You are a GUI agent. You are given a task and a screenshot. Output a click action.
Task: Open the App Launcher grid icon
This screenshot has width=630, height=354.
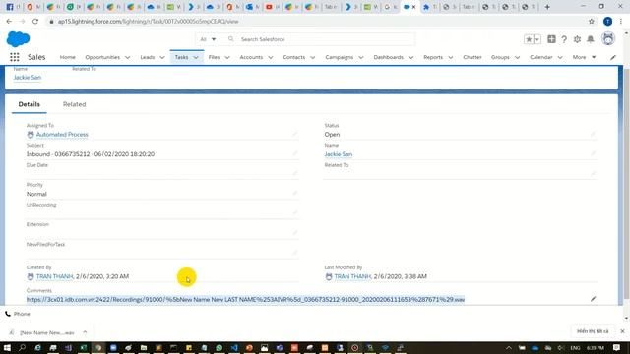click(x=15, y=57)
